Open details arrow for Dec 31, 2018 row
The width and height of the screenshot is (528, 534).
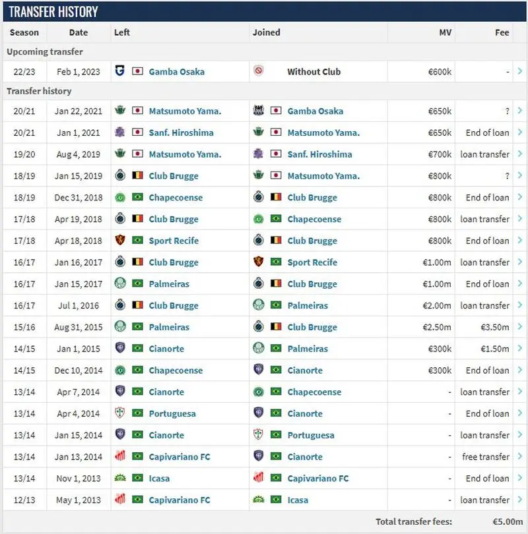(520, 197)
